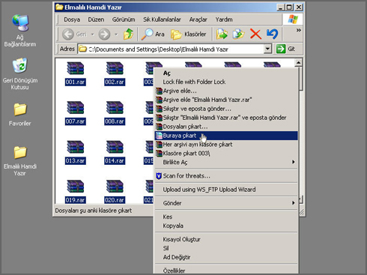Image resolution: width=367 pixels, height=275 pixels.
Task: Expand the Forward button history dropdown
Action: (x=116, y=34)
